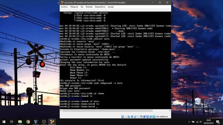Open the Máquina menu
Screen dimensions: 223x125
[74, 7]
